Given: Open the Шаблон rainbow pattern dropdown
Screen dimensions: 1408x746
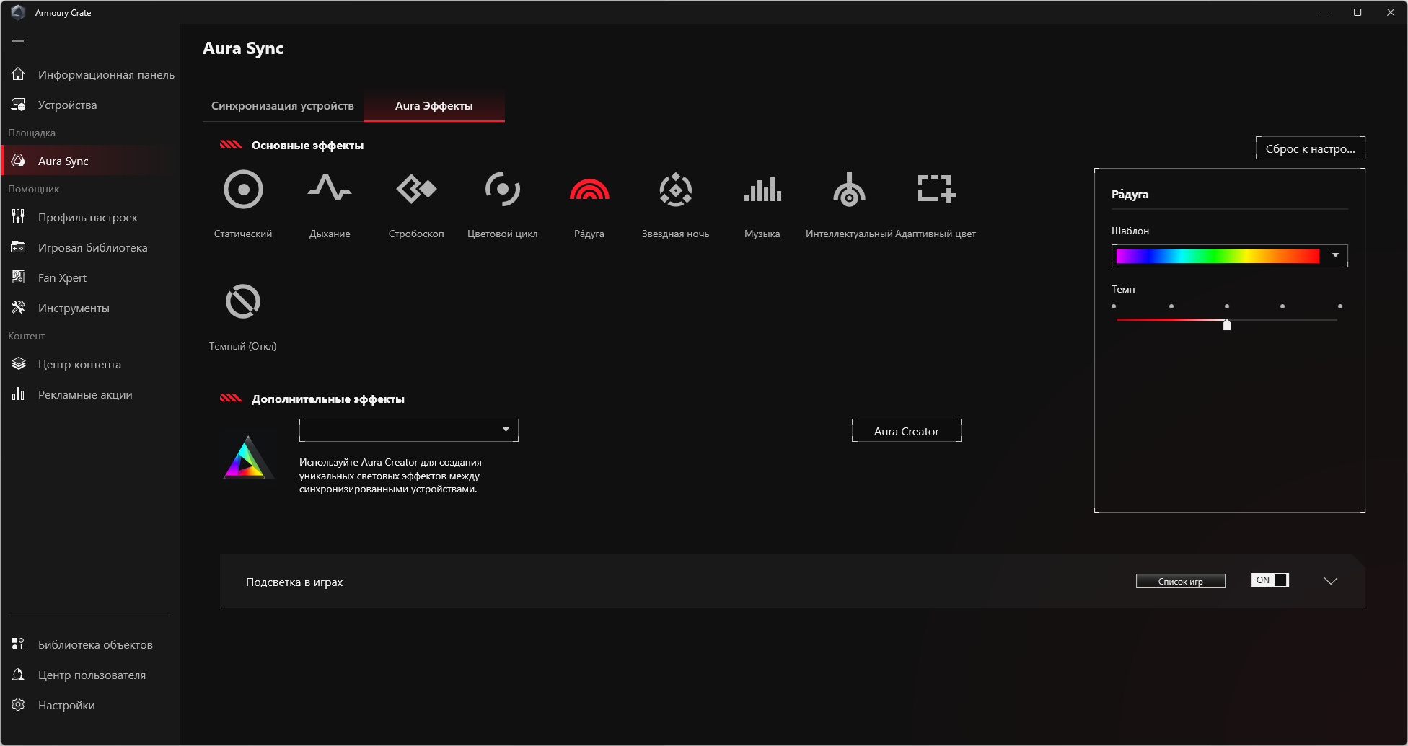Looking at the screenshot, I should [1230, 256].
